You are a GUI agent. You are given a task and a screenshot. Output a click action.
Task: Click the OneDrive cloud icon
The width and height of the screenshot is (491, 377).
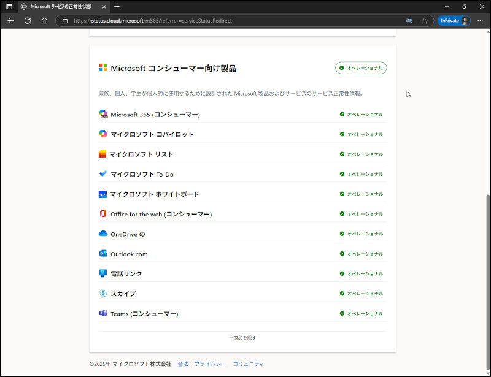[x=103, y=234]
